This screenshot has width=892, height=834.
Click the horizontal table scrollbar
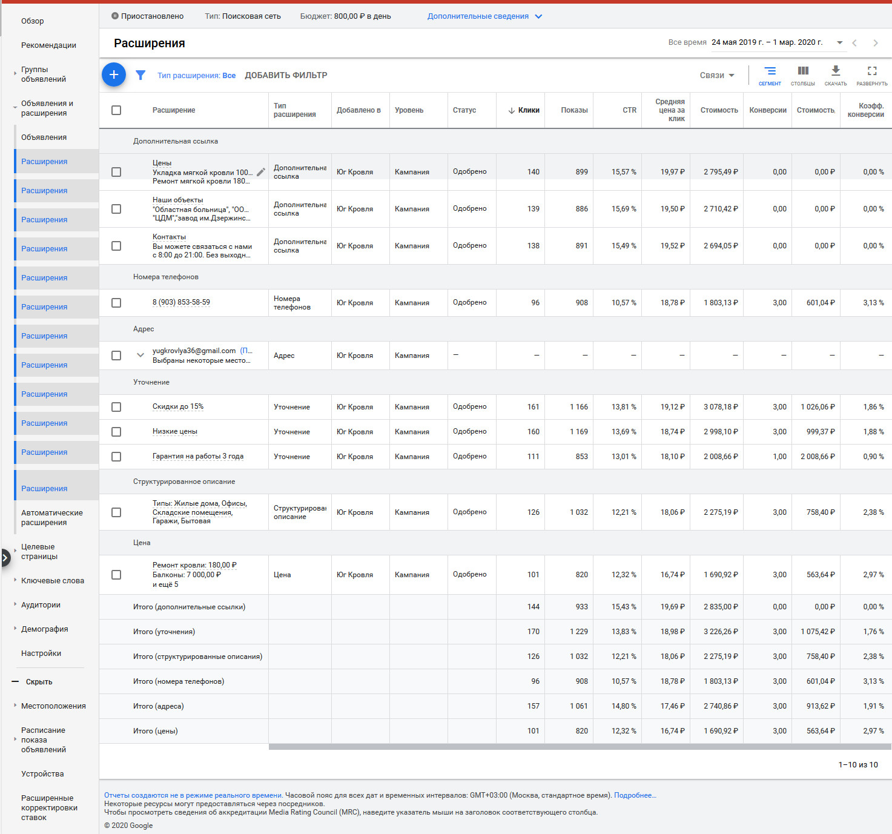click(580, 747)
